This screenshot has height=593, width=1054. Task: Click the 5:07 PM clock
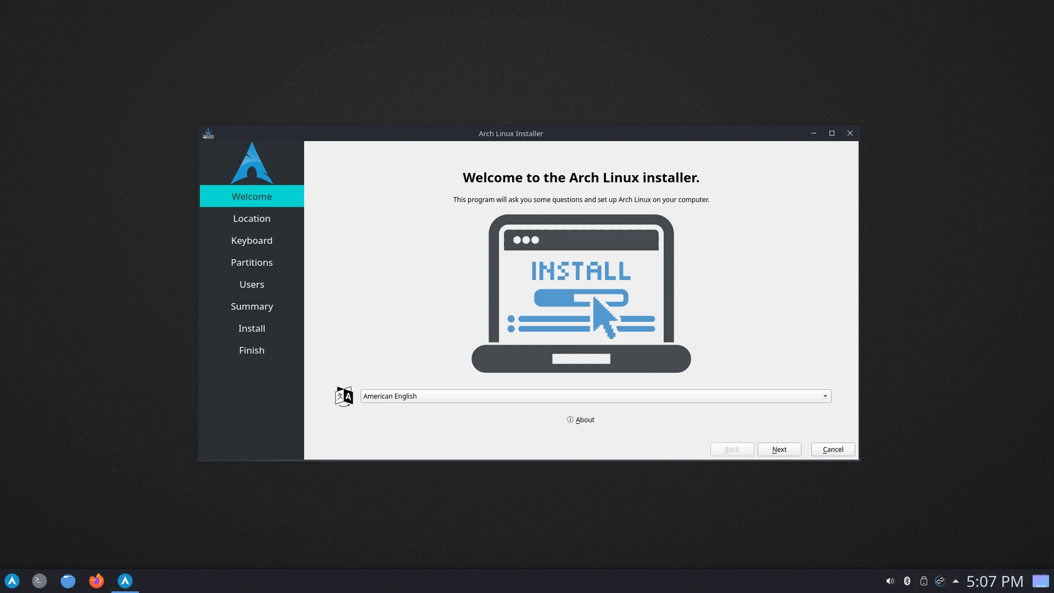995,581
